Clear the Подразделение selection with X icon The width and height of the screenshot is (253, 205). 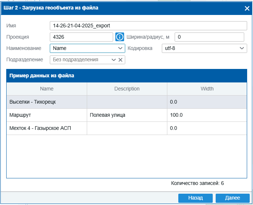pos(120,60)
